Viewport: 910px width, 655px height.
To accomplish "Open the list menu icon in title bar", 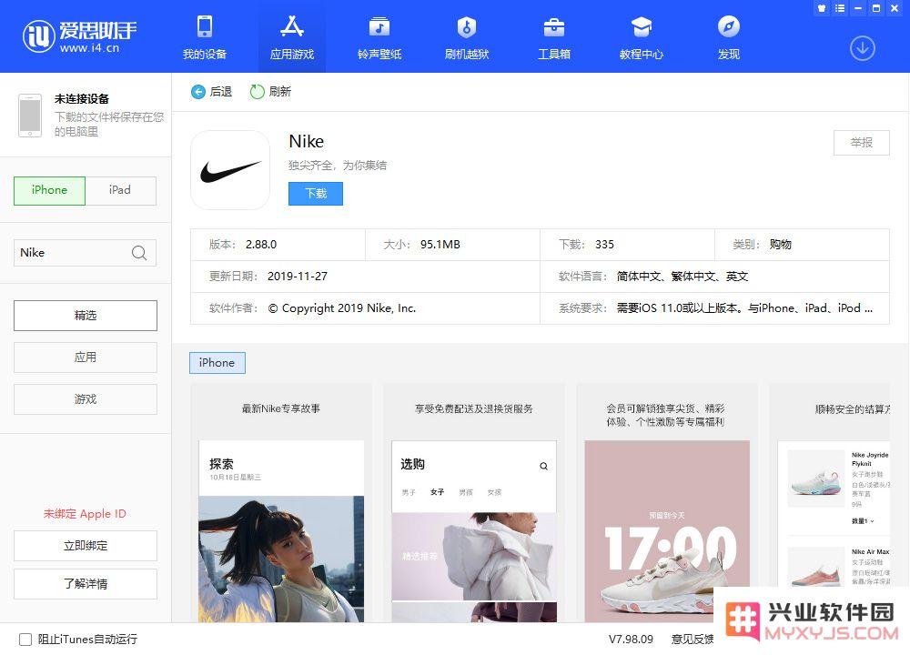I will [839, 8].
